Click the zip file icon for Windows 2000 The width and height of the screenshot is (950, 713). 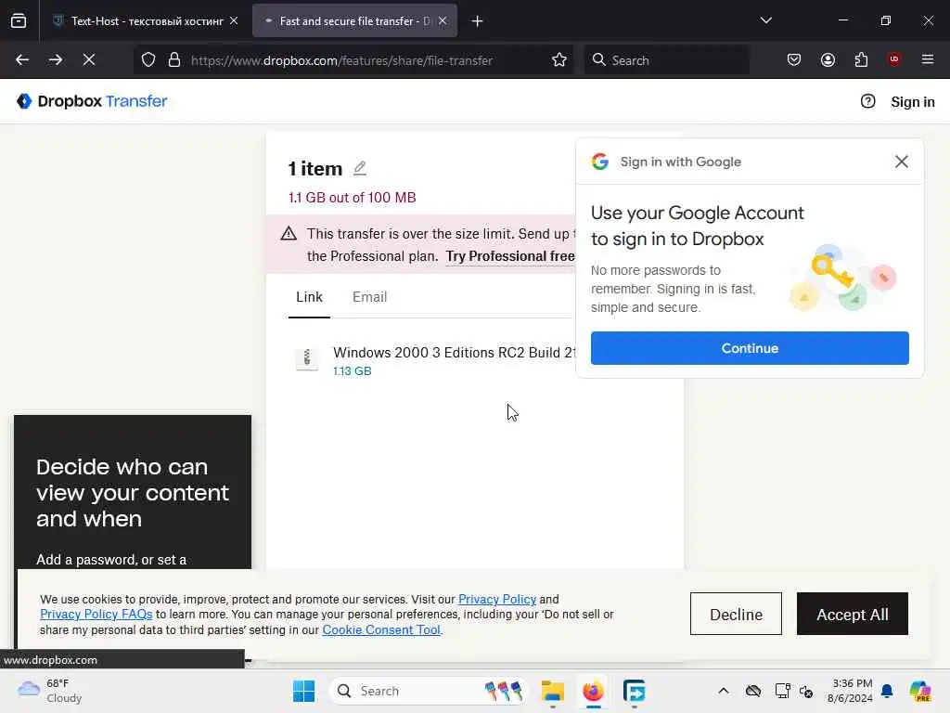tap(307, 359)
